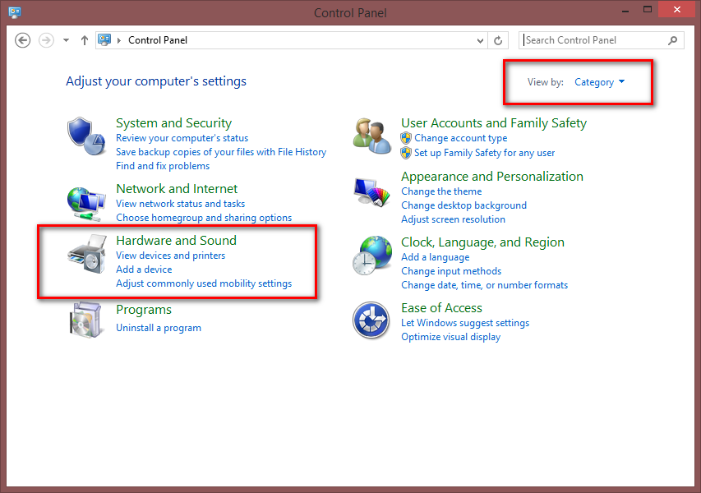701x493 pixels.
Task: Click Change input methods link
Action: [x=451, y=271]
